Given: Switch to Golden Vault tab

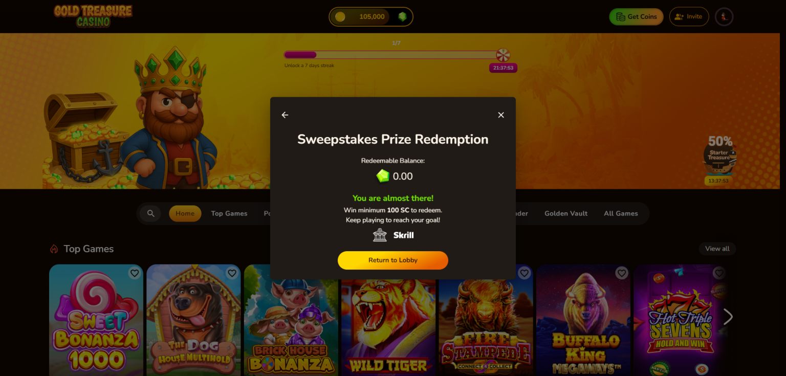Looking at the screenshot, I should [566, 213].
